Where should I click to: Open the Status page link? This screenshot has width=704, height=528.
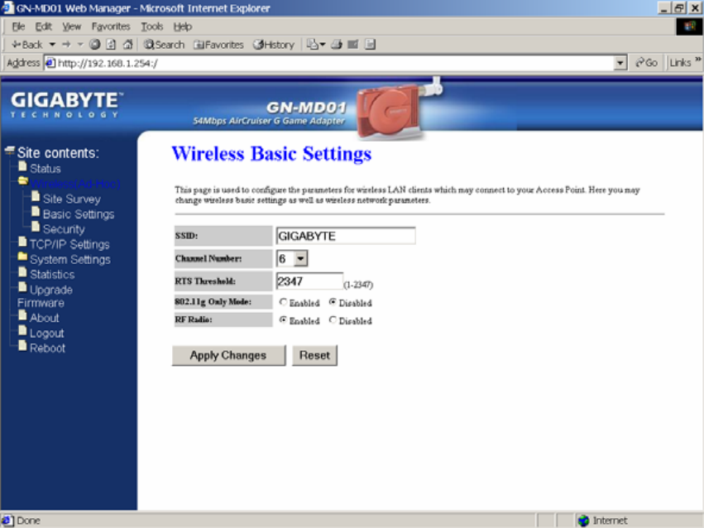45,169
